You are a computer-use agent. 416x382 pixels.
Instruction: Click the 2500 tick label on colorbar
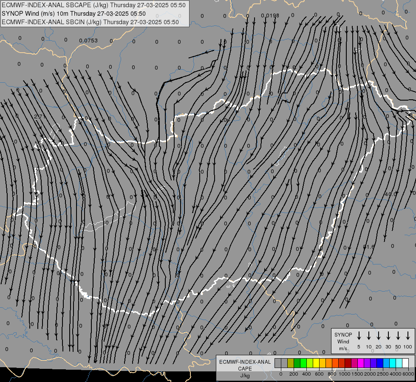[x=383, y=374]
